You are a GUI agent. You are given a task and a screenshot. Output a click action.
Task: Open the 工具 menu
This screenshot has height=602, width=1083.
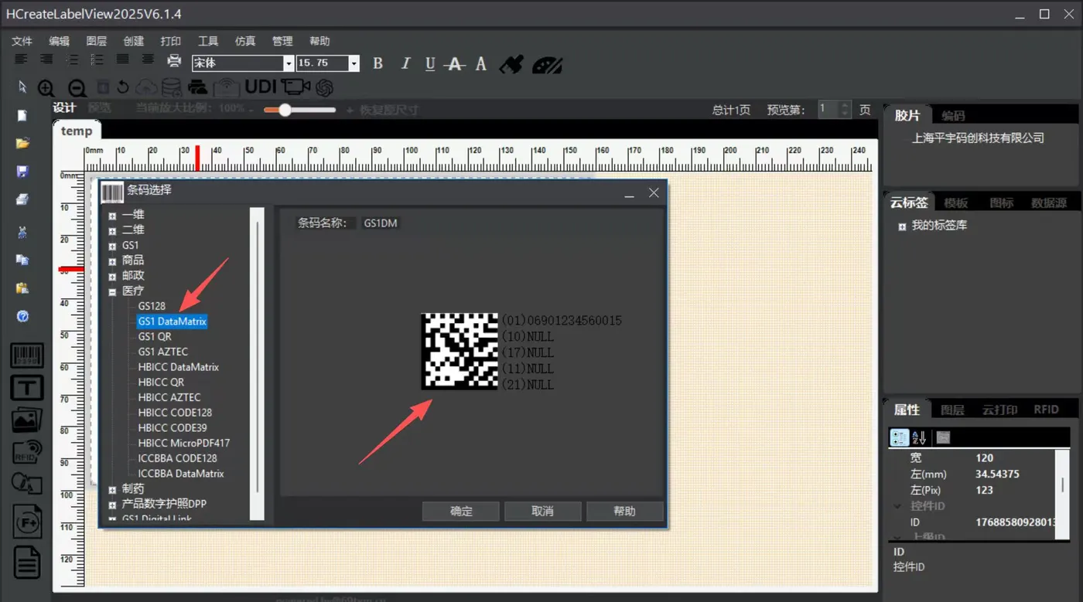tap(208, 41)
